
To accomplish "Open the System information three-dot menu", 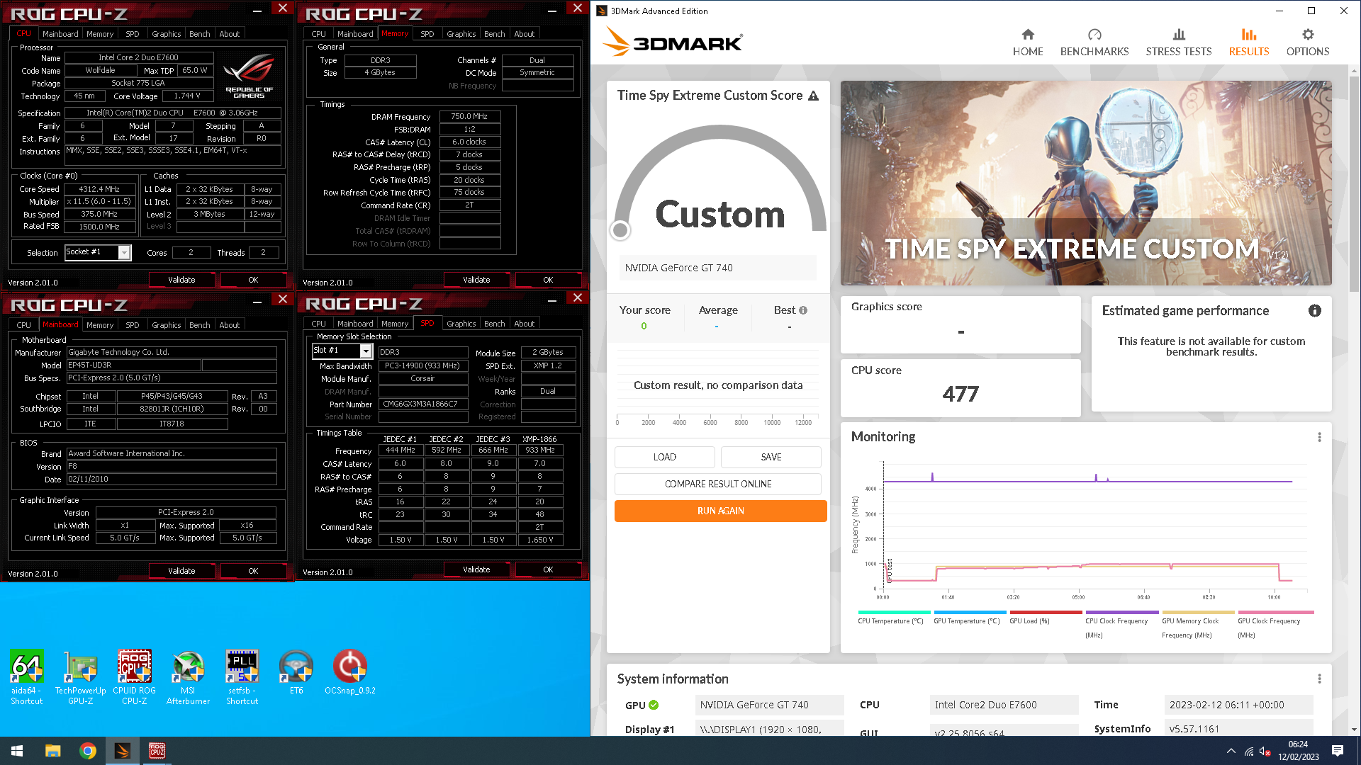I will click(x=1318, y=679).
